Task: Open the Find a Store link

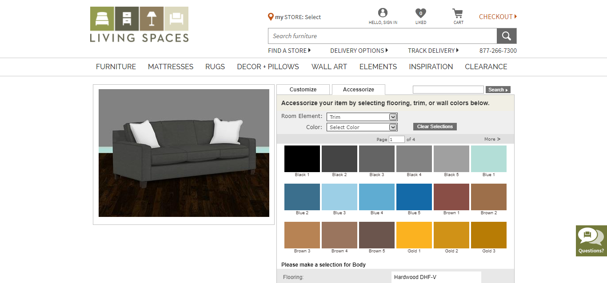Action: [289, 51]
